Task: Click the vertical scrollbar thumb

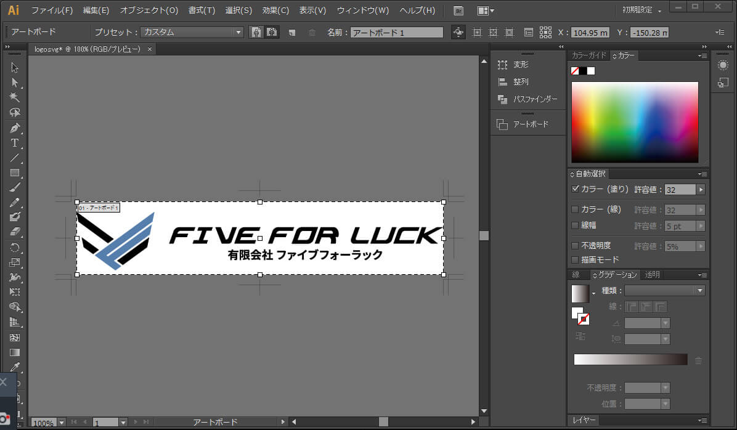Action: pyautogui.click(x=484, y=235)
